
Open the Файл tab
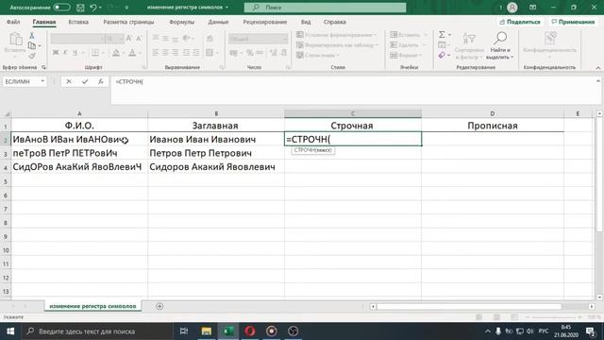pyautogui.click(x=13, y=22)
